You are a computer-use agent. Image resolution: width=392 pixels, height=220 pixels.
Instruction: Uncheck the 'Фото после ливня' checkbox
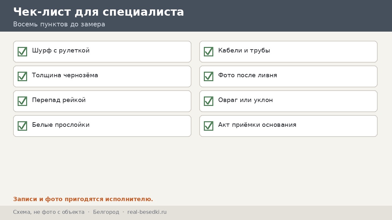point(208,76)
